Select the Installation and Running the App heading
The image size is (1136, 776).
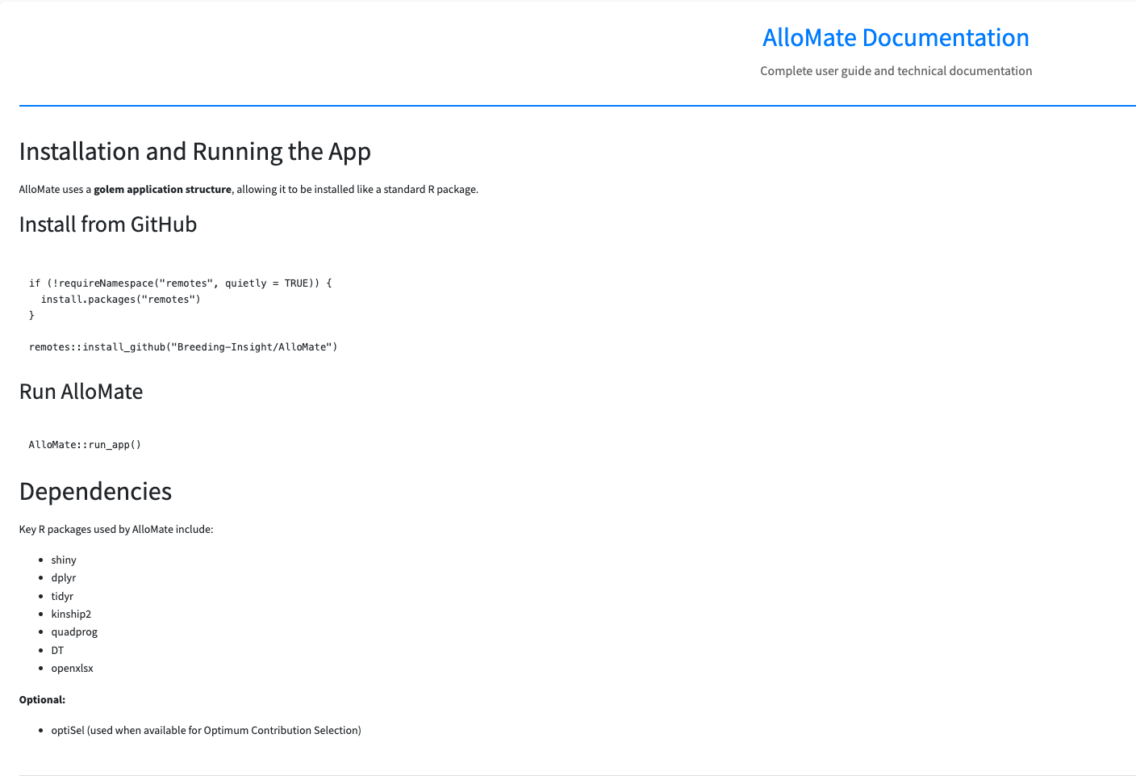[194, 152]
